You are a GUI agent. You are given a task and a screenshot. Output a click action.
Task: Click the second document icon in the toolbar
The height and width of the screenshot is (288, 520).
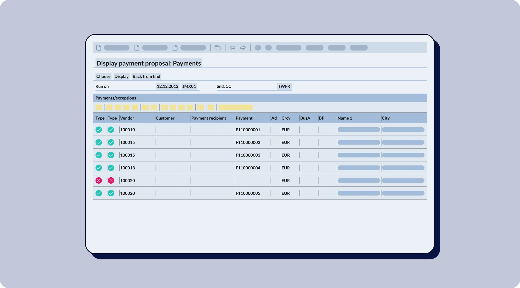[x=137, y=48]
